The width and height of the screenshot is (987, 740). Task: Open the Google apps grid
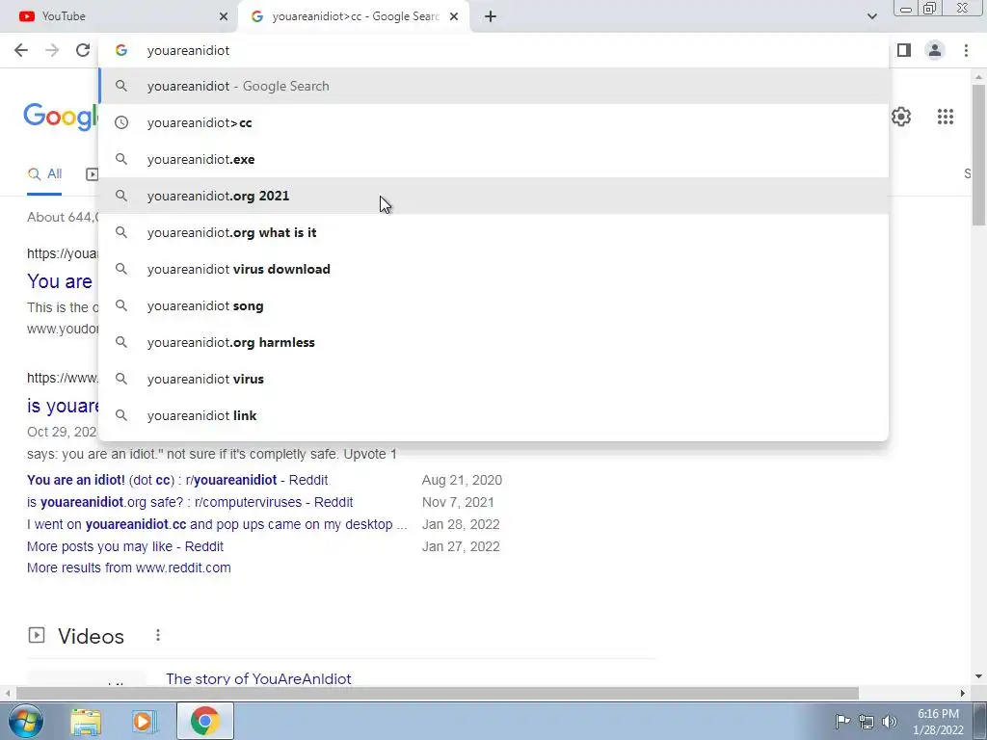point(946,117)
